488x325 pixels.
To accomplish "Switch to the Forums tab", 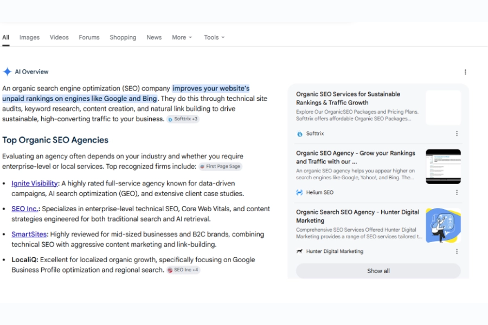I will pos(89,37).
